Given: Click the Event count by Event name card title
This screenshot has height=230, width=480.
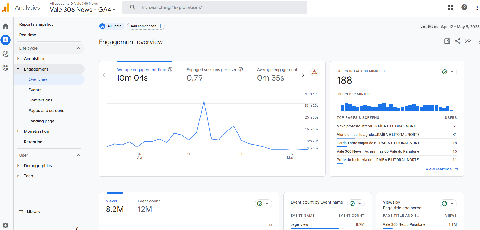Looking at the screenshot, I should (x=317, y=202).
